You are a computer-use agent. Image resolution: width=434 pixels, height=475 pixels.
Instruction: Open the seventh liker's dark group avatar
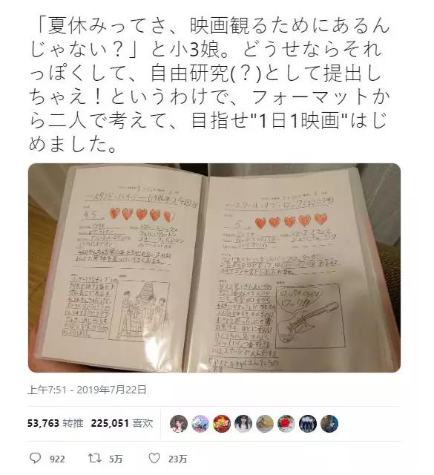click(308, 424)
